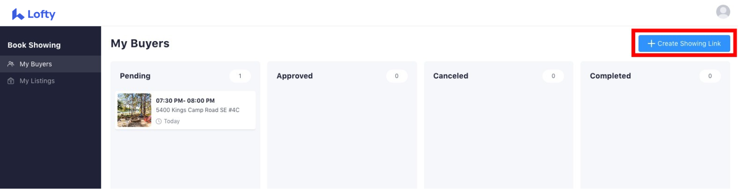Click the plus icon on Create Showing Link
This screenshot has width=740, height=190.
(x=651, y=43)
